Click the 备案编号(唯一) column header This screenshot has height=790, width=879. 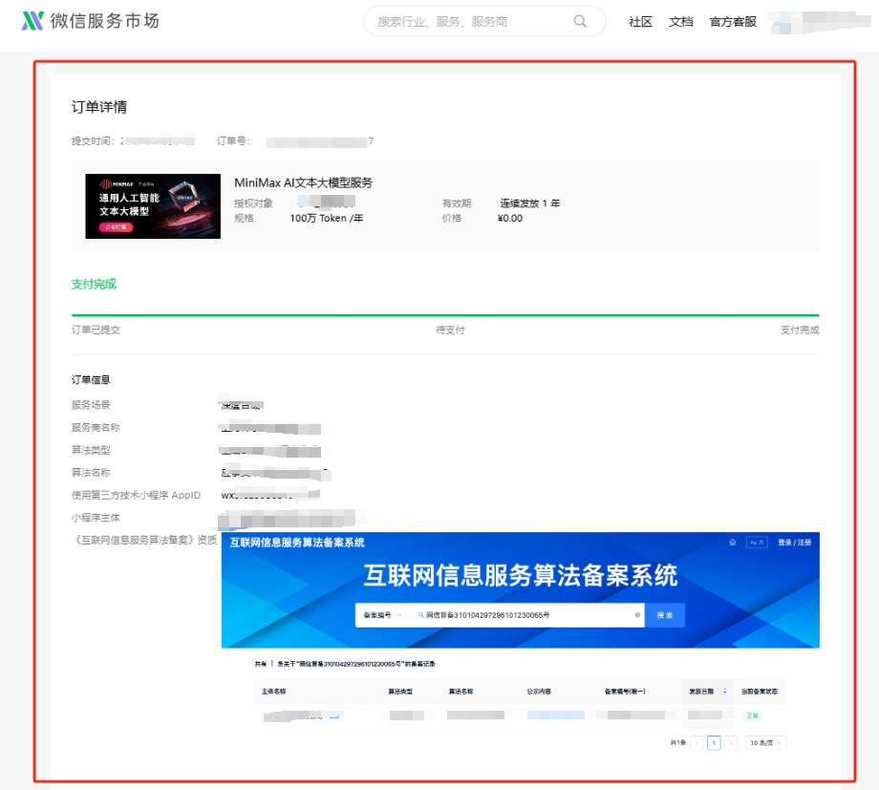(x=625, y=692)
